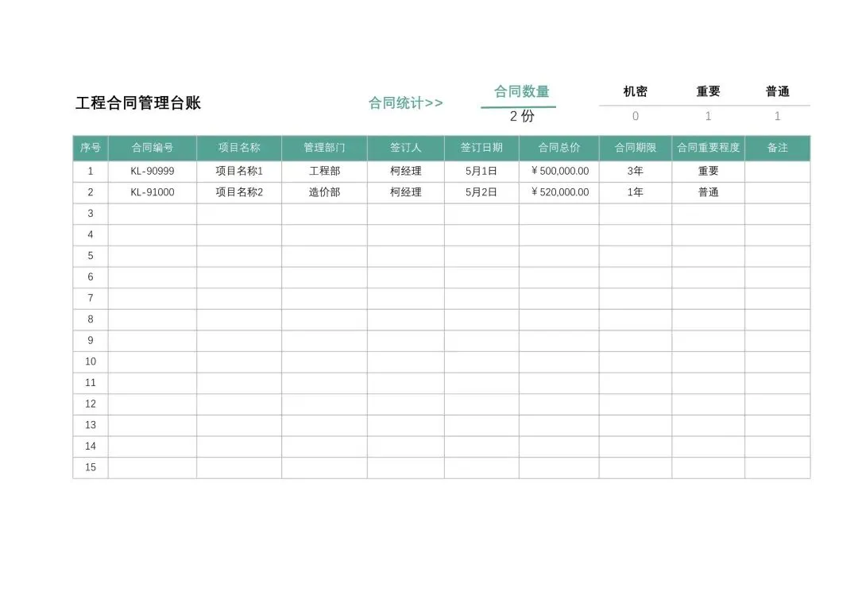The width and height of the screenshot is (858, 603).
Task: Select the date cell 5月1日
Action: tap(481, 172)
